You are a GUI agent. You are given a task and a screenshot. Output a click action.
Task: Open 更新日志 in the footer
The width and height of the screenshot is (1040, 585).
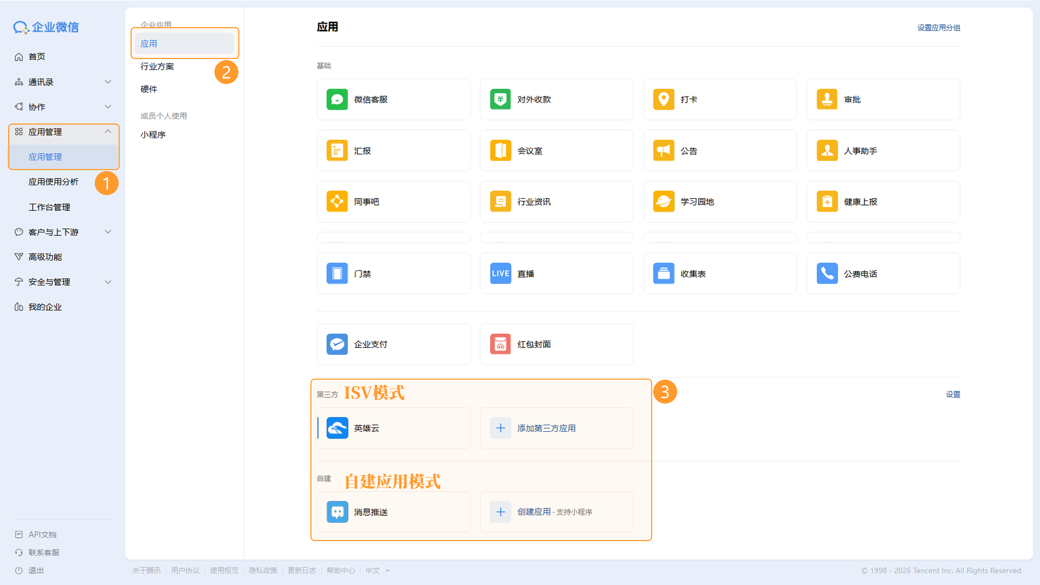(302, 570)
